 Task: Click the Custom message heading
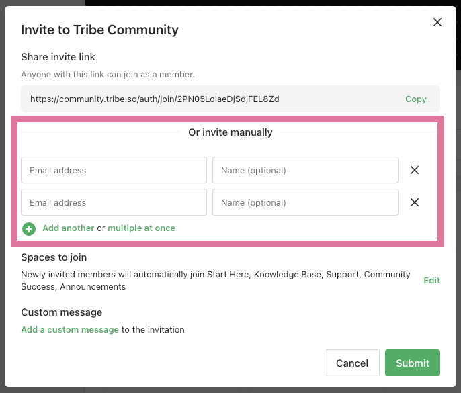tap(61, 312)
